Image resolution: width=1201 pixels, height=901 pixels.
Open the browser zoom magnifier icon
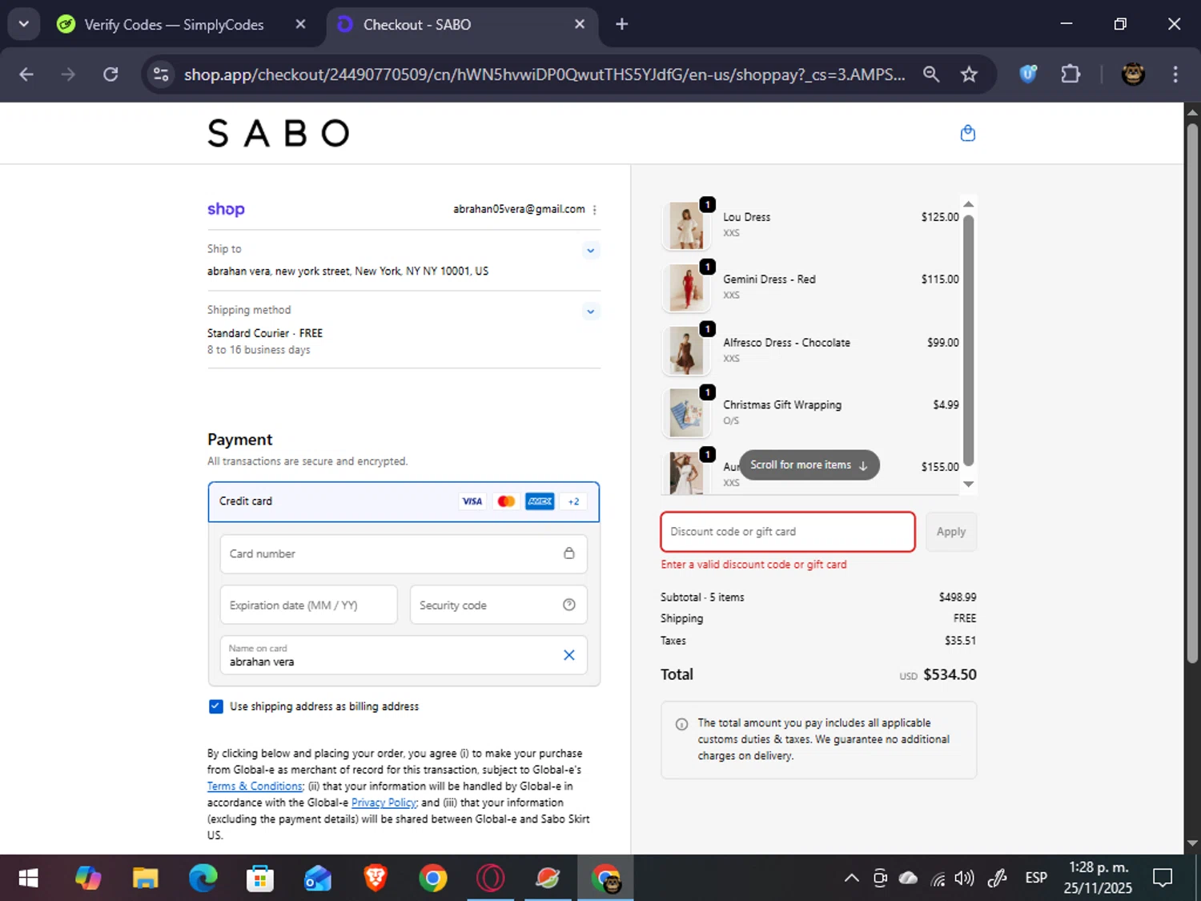click(930, 74)
